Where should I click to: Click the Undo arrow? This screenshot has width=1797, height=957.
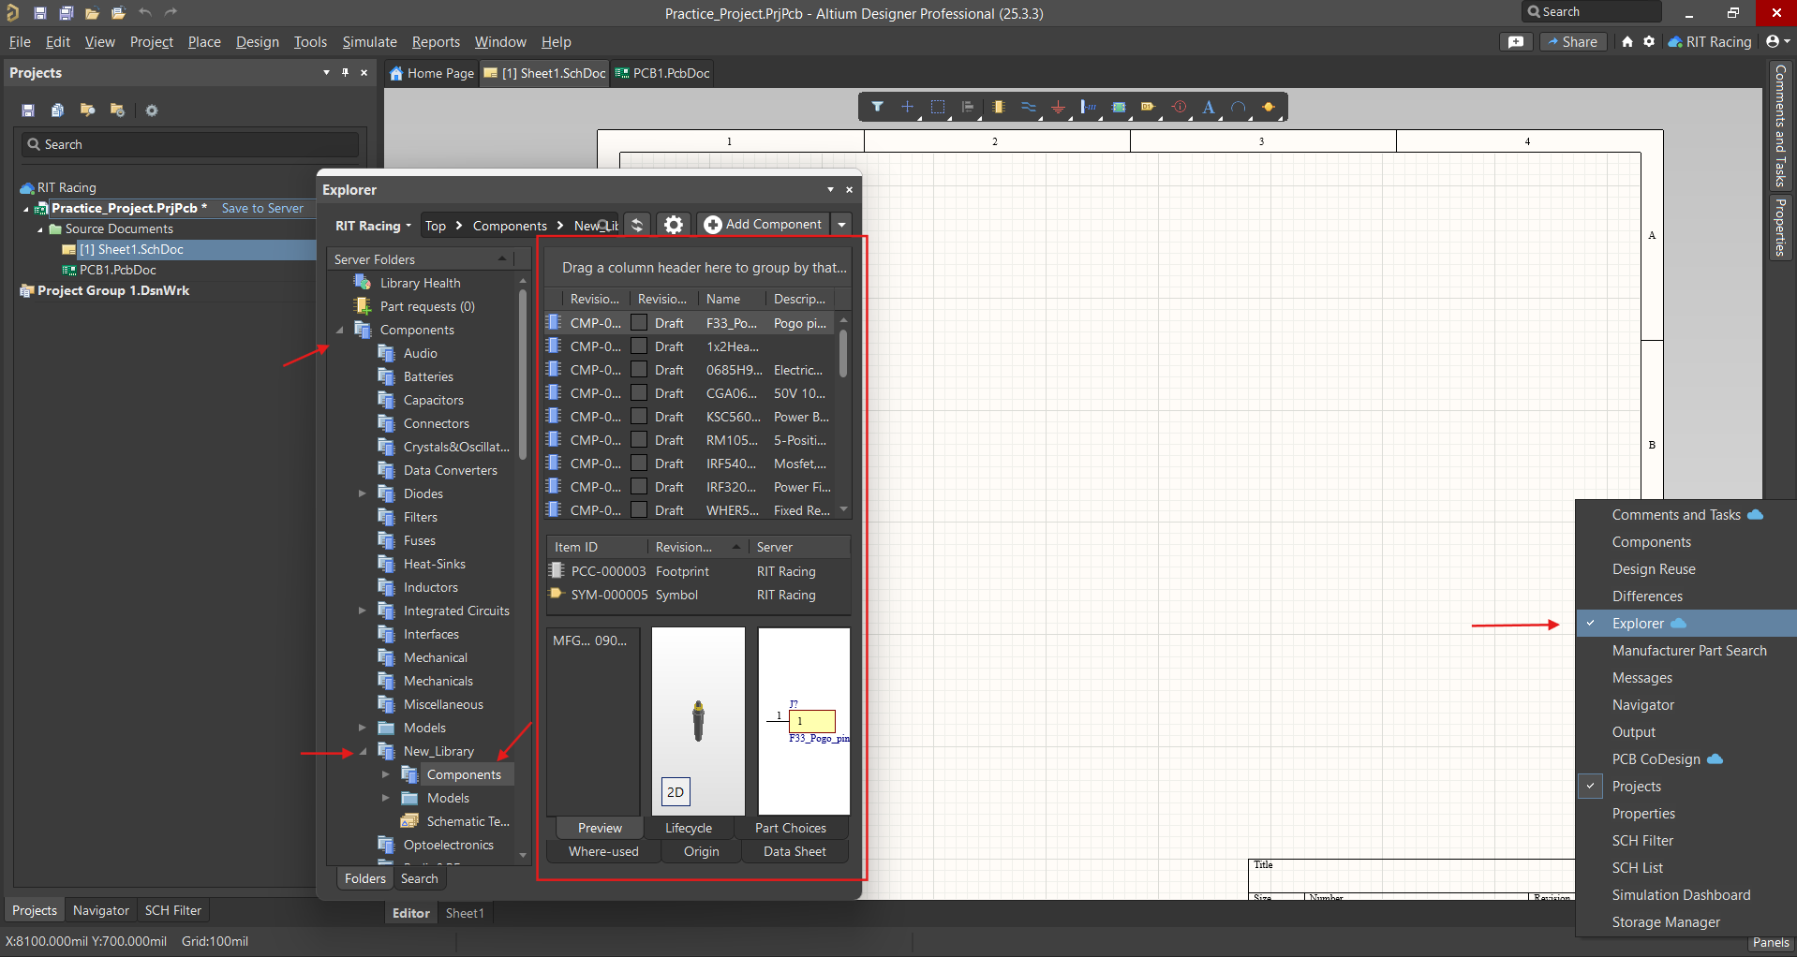[145, 12]
